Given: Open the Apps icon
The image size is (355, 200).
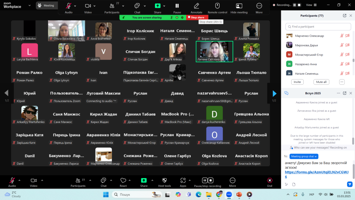Looking at the screenshot, I should [183, 181].
